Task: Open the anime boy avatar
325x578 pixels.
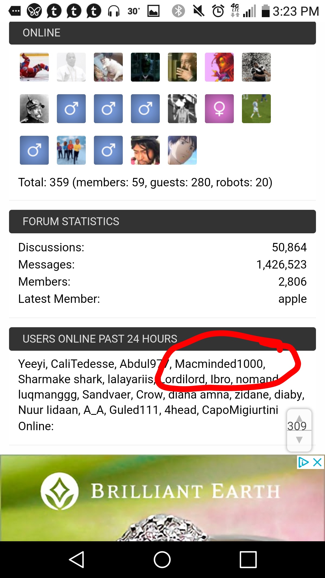Action: click(x=182, y=150)
